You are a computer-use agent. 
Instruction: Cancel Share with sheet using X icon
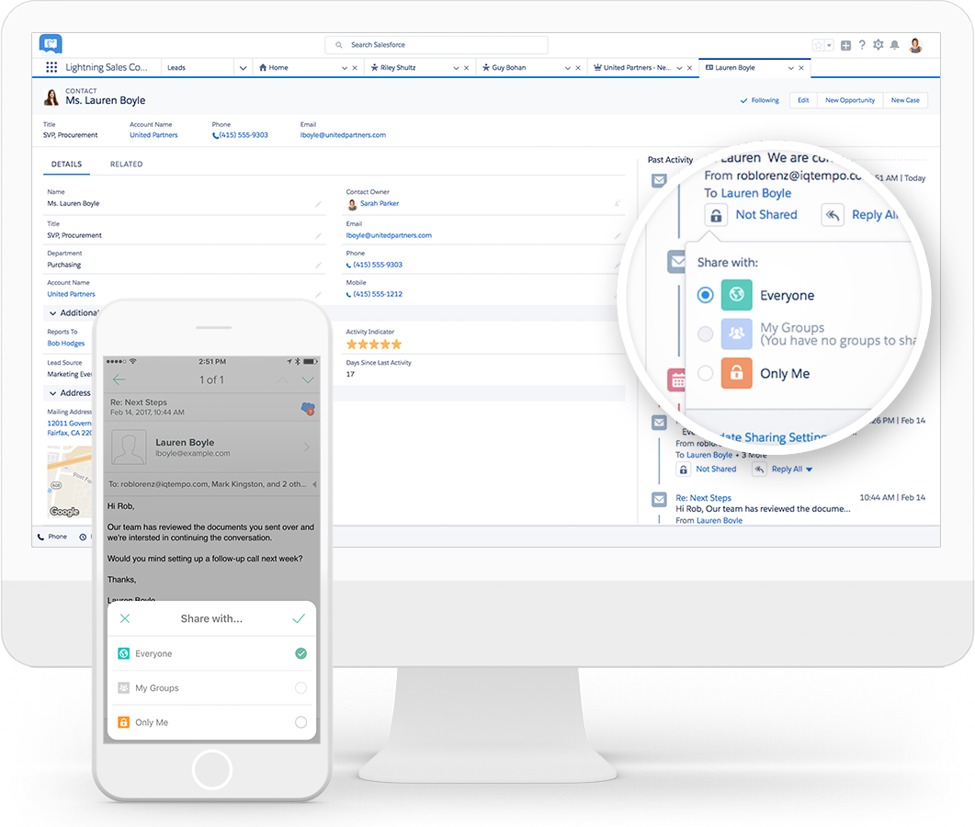click(x=124, y=618)
